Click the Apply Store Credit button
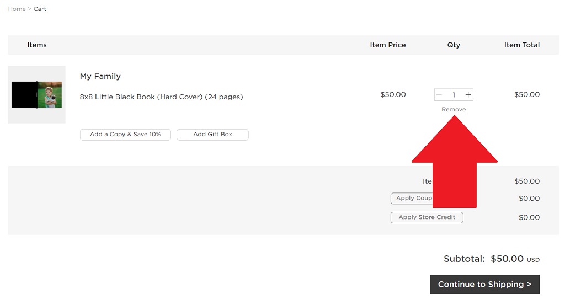Image resolution: width=565 pixels, height=305 pixels. (x=427, y=217)
